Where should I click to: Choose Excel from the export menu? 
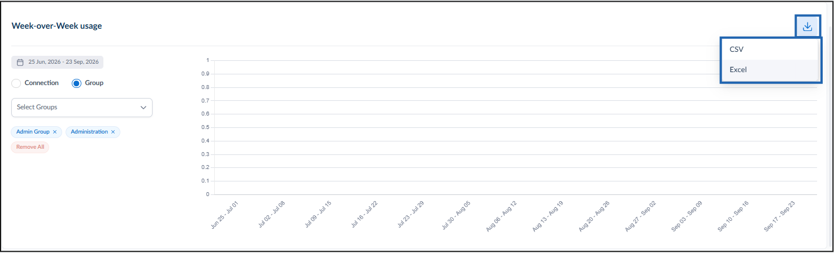point(770,70)
